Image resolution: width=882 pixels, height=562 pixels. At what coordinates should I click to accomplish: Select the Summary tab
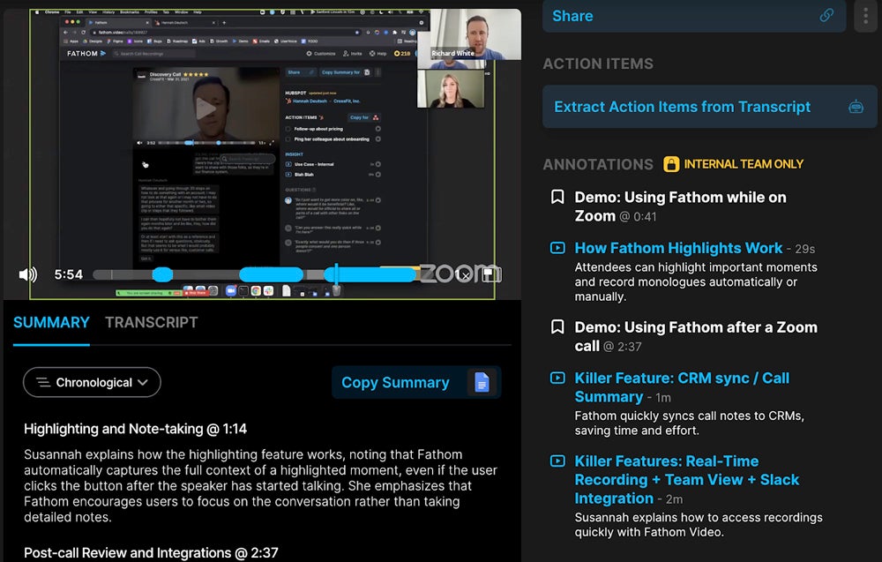click(x=51, y=322)
